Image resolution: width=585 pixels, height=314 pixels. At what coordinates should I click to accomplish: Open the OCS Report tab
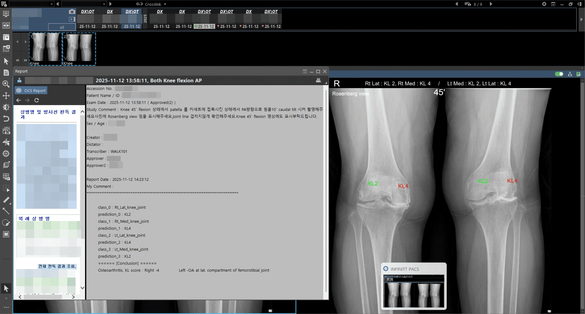click(31, 91)
